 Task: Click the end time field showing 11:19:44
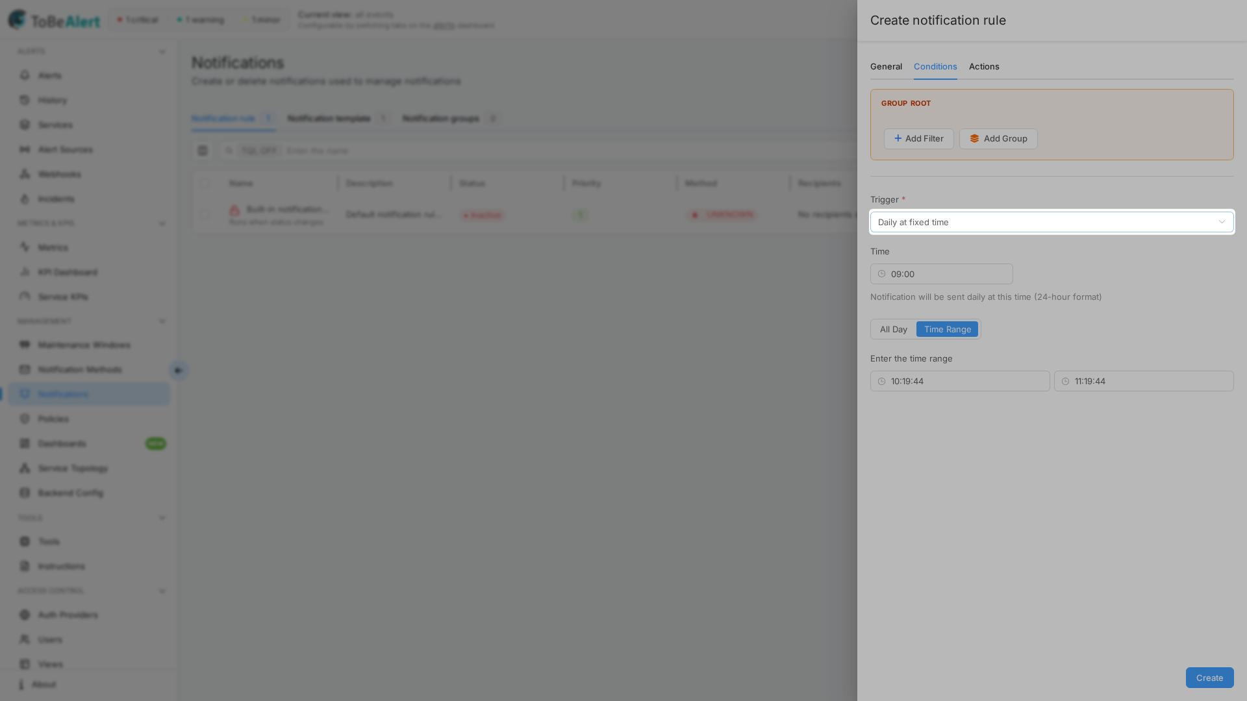pos(1144,381)
